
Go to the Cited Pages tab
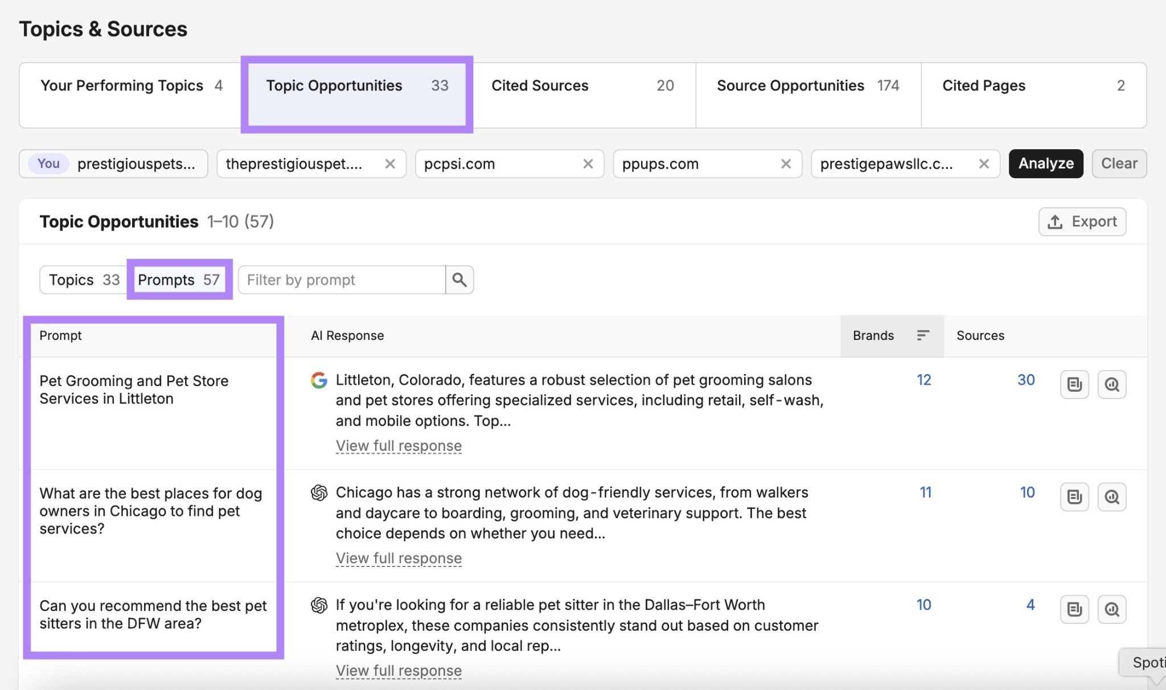pyautogui.click(x=1034, y=95)
